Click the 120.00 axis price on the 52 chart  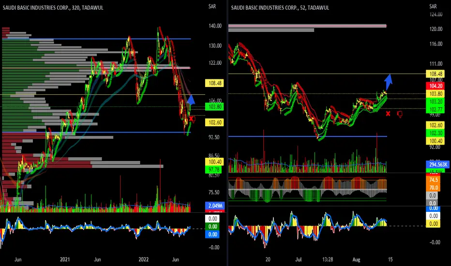tap(436, 29)
